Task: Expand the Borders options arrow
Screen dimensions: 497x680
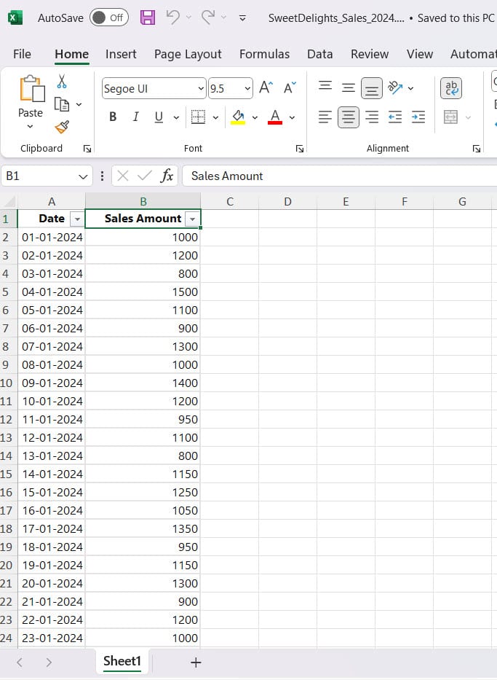Action: pos(215,117)
